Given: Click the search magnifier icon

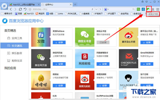Looking at the screenshot, I should pos(133,9).
